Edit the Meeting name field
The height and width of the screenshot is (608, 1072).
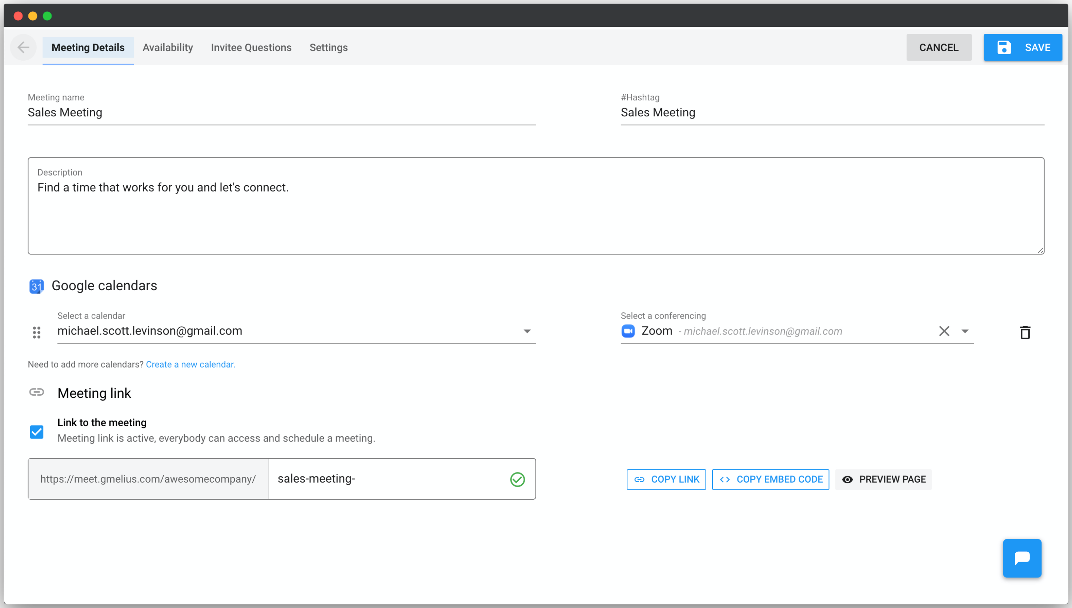[282, 113]
